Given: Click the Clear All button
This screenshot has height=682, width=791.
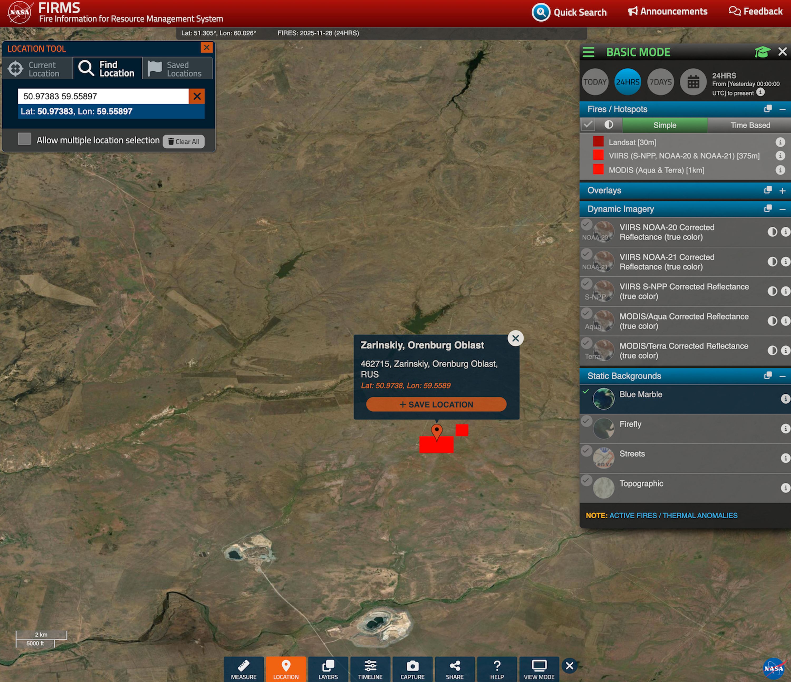Looking at the screenshot, I should point(184,142).
